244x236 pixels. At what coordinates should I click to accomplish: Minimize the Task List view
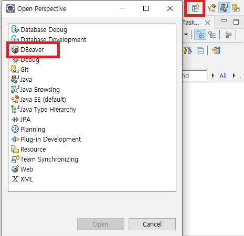[224, 20]
